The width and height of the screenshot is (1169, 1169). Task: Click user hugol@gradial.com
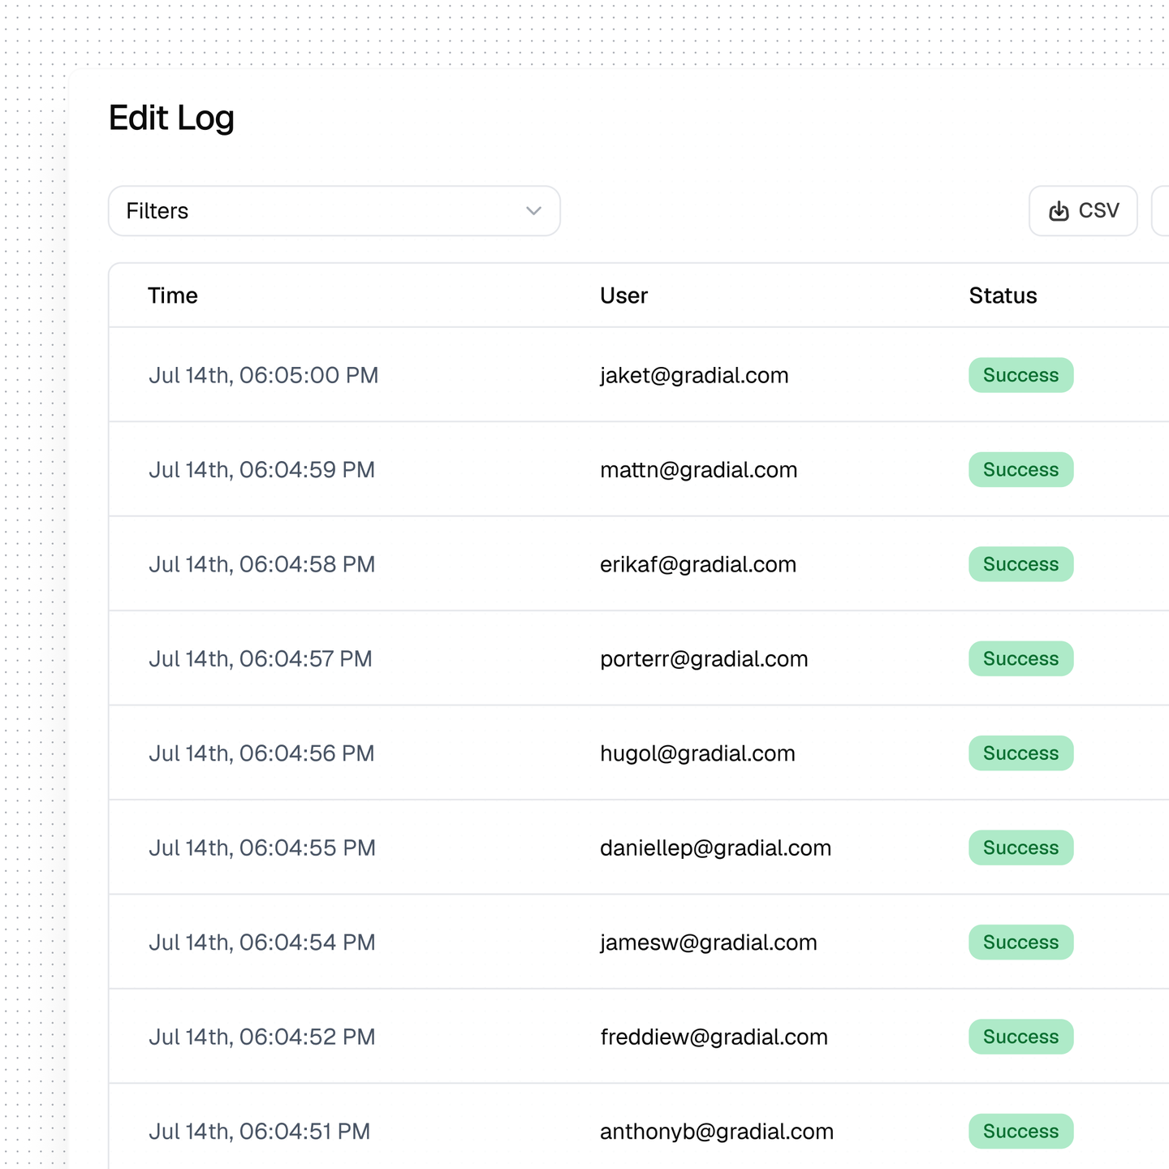pyautogui.click(x=697, y=753)
